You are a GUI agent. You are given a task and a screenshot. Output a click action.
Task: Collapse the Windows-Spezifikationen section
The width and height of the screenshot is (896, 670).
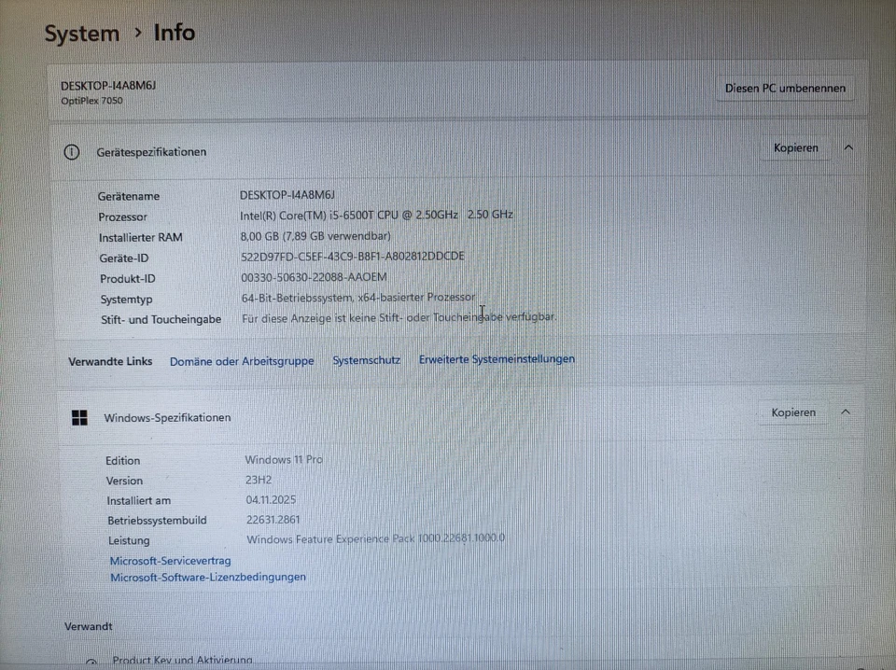coord(846,412)
